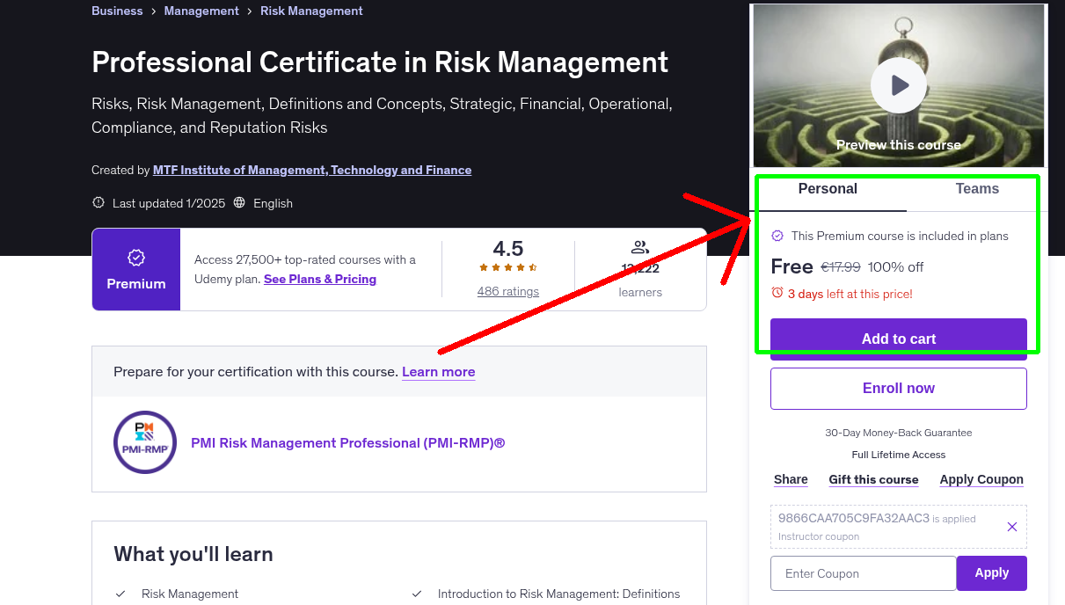This screenshot has width=1065, height=605.
Task: Click the learners icon above 13,222
Action: [x=639, y=247]
